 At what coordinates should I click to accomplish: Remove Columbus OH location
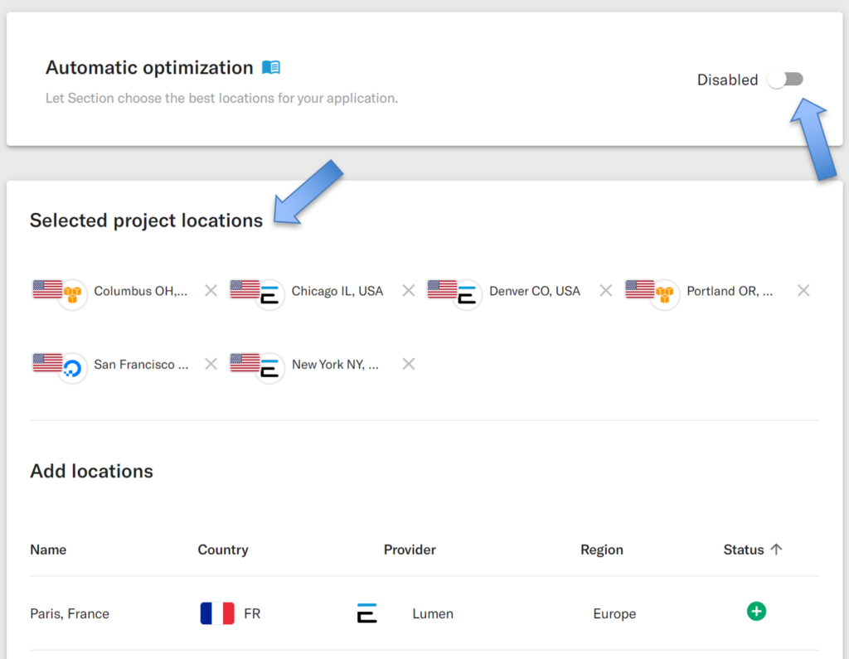pos(211,291)
